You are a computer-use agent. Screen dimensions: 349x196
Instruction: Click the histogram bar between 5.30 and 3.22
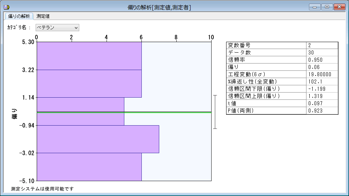(x=89, y=56)
